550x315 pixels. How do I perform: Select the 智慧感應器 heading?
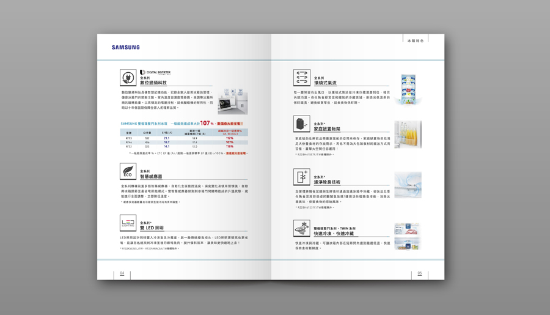(151, 177)
